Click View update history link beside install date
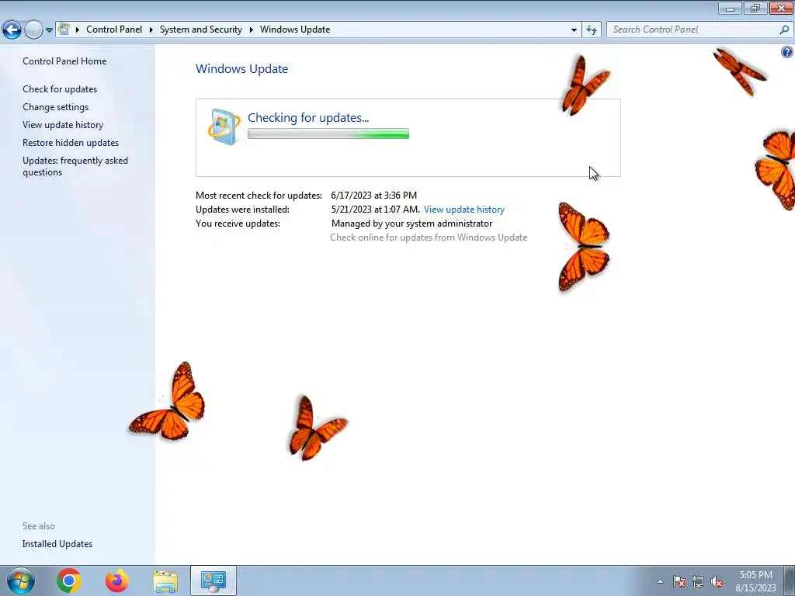This screenshot has width=795, height=596. [x=464, y=210]
